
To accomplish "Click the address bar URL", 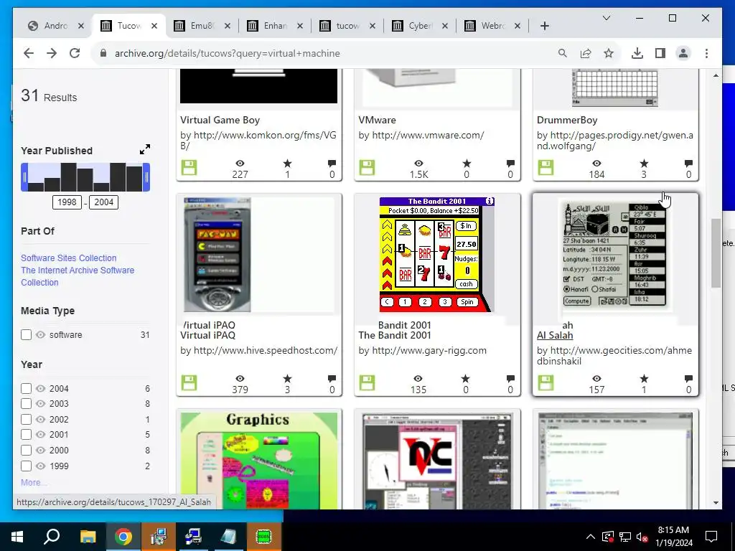I will tap(228, 53).
